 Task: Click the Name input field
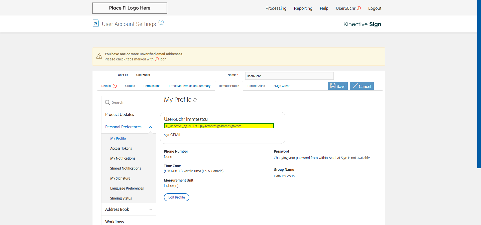(x=289, y=76)
